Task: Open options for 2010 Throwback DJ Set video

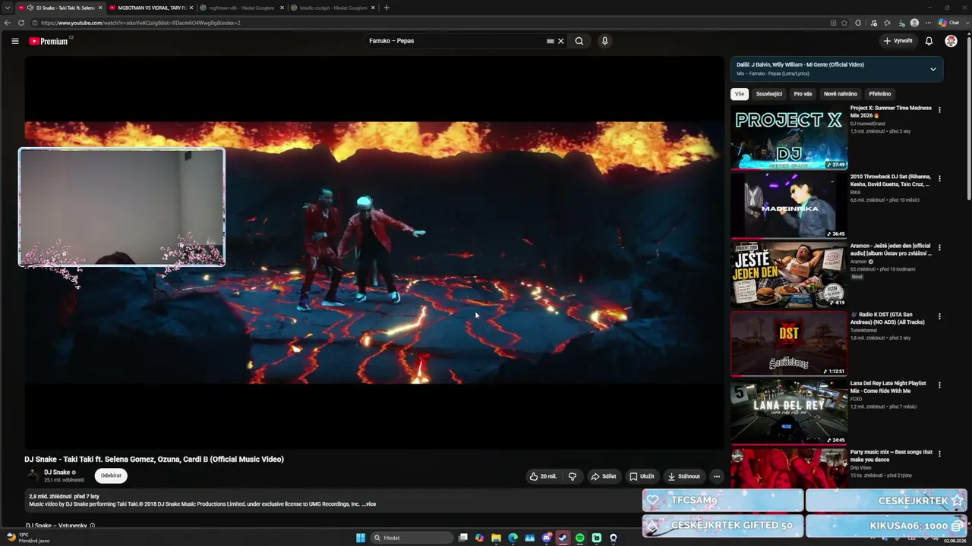Action: click(x=939, y=179)
